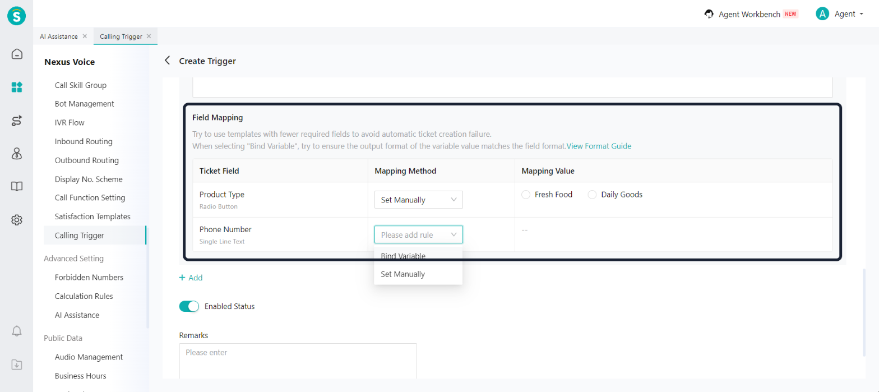Open the knowledge book icon in rail
Screen dimensions: 879x392
coord(17,187)
